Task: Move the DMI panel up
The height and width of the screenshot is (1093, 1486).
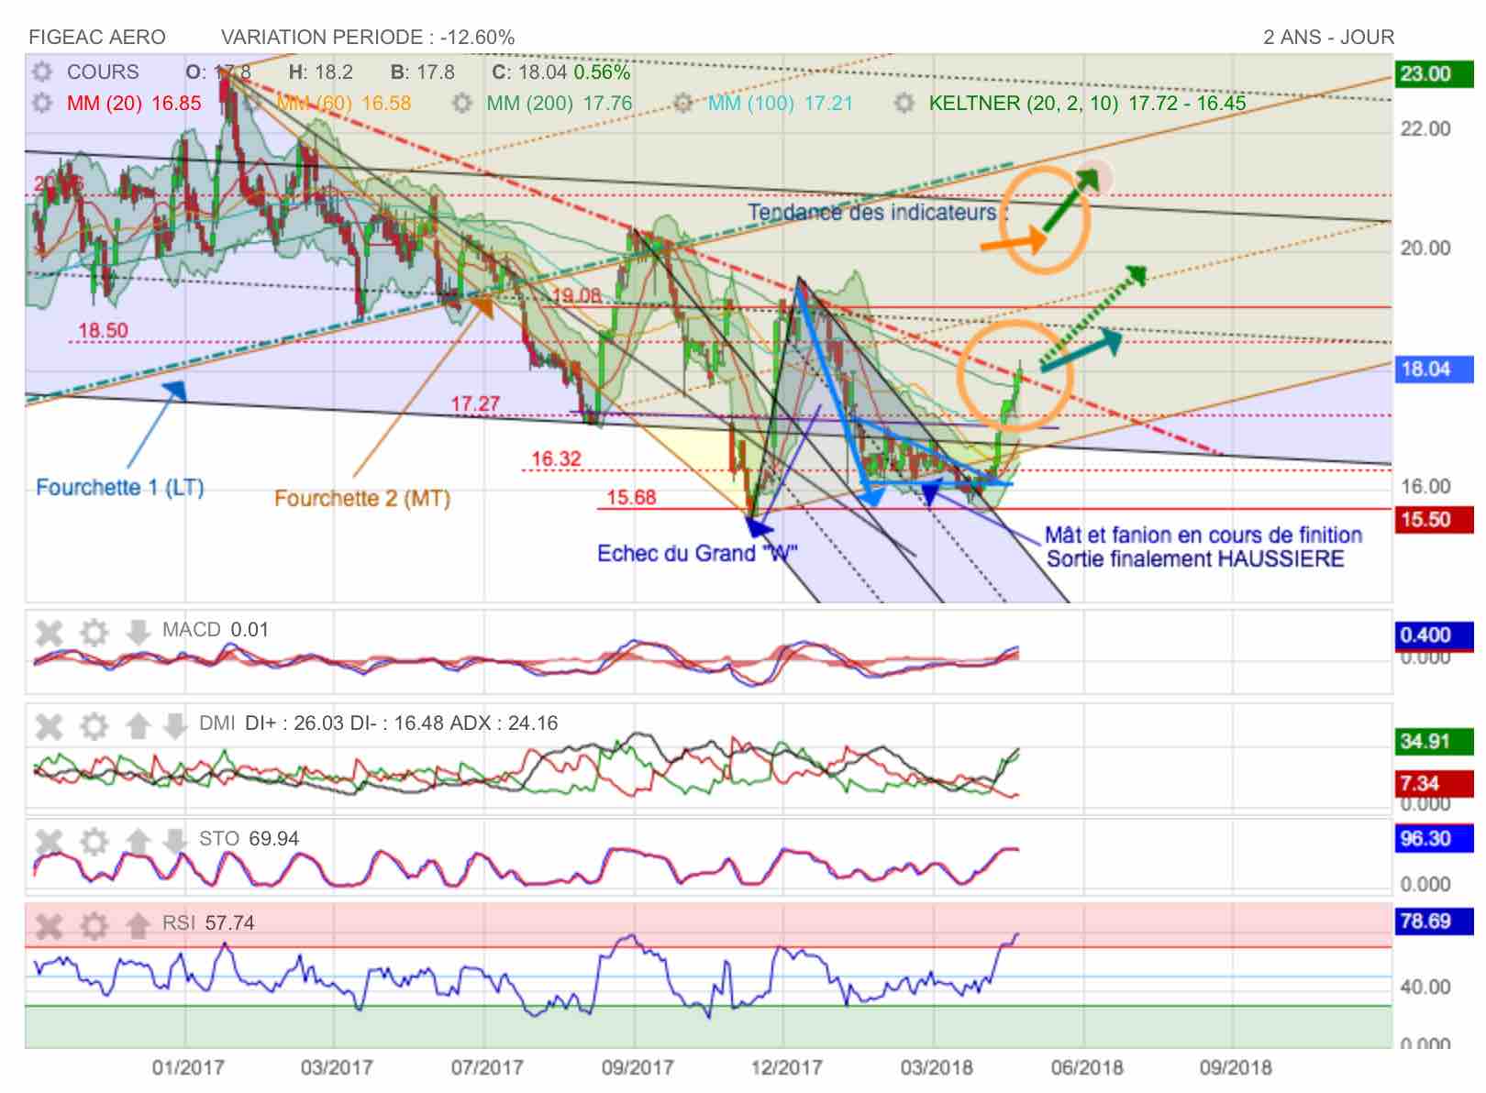Action: tap(138, 726)
